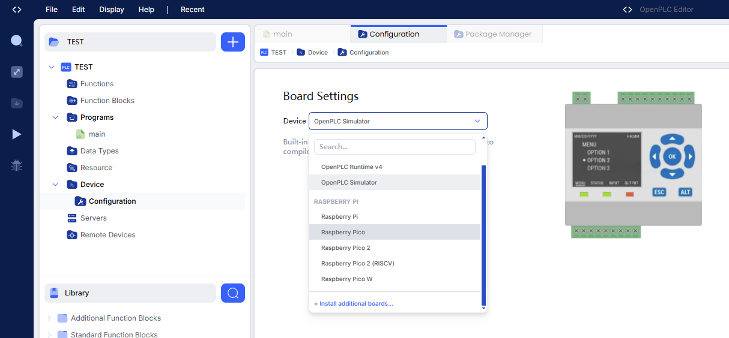Viewport: 729px width, 338px height.
Task: Choose OpenPLC Runtime v4 option
Action: point(395,167)
